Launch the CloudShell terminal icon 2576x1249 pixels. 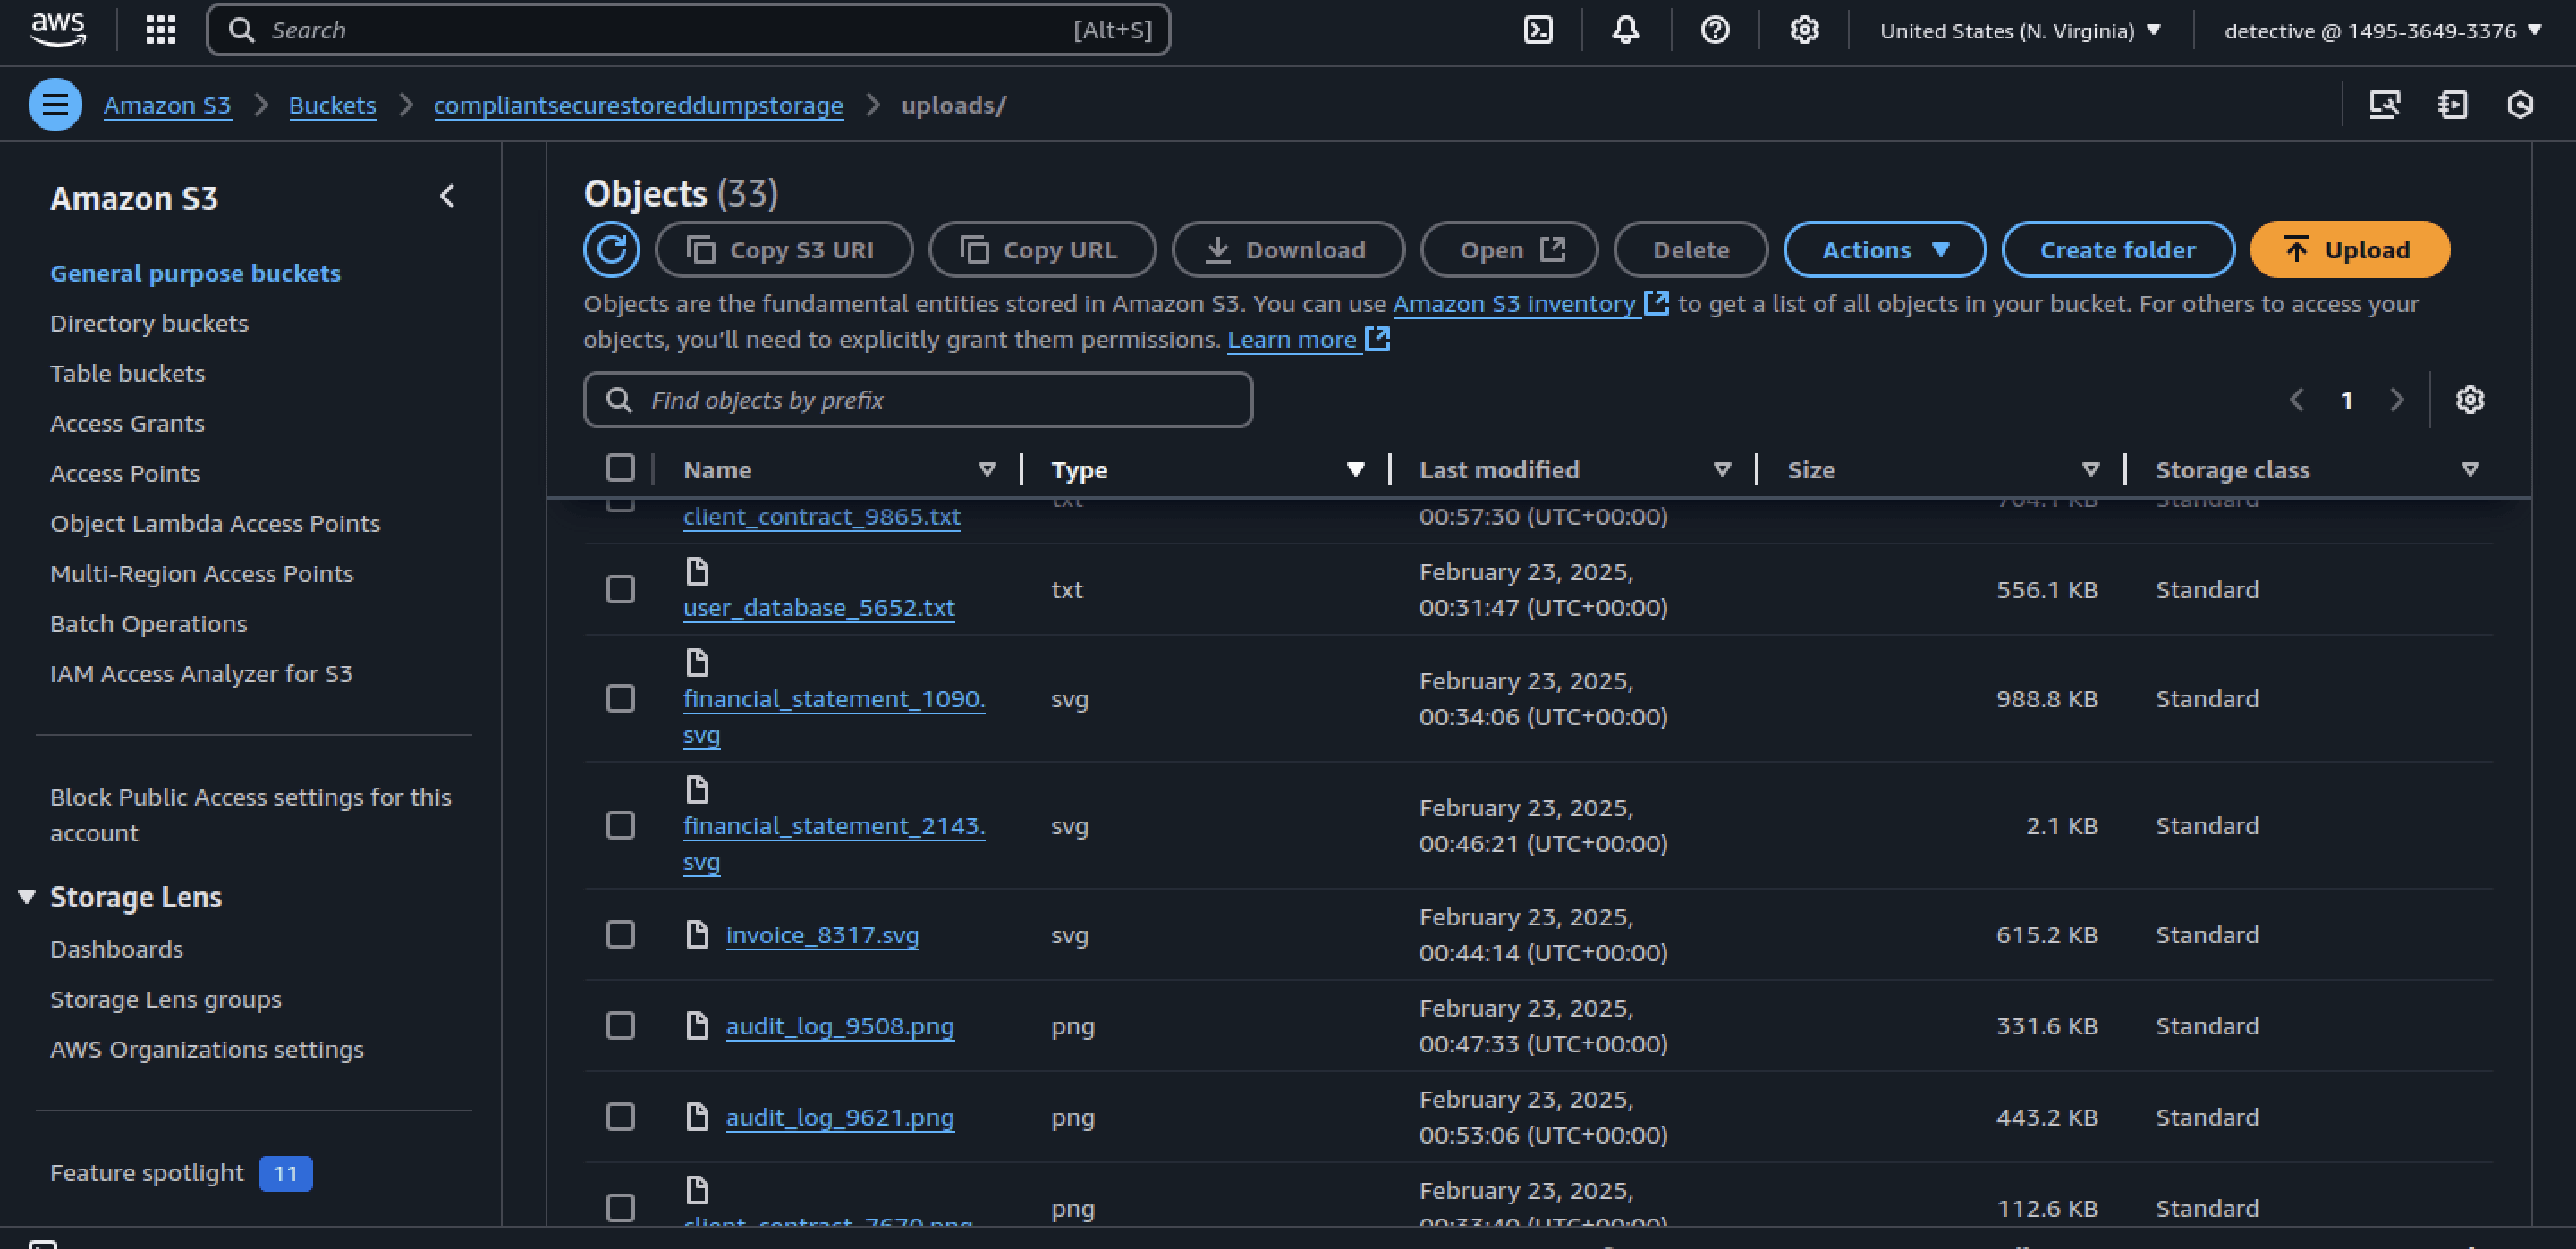click(1538, 30)
